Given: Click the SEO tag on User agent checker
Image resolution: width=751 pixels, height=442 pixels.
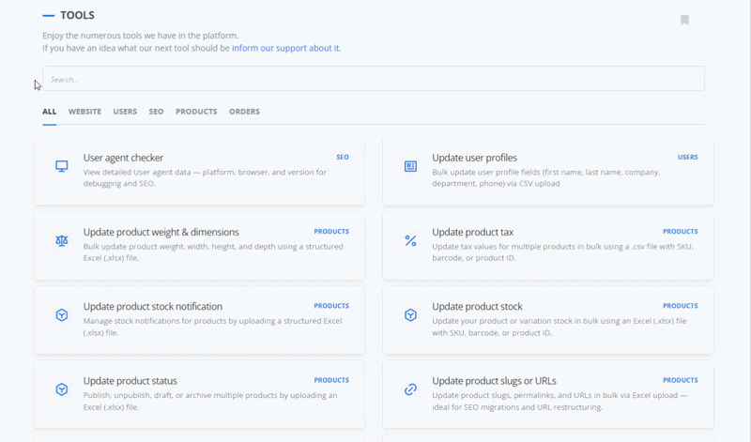Looking at the screenshot, I should 343,157.
